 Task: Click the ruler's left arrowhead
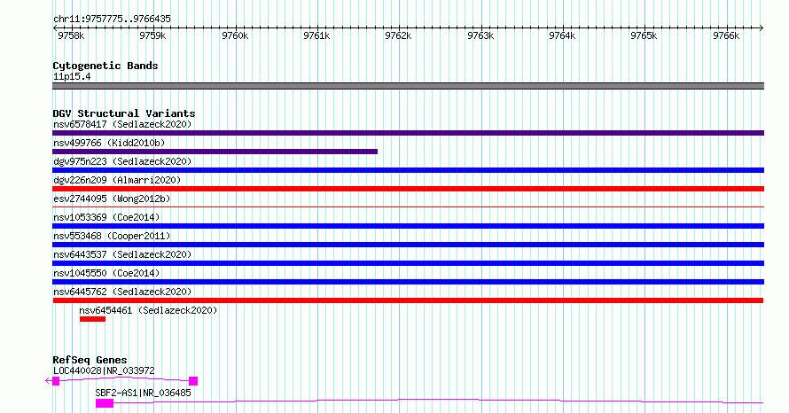pos(55,28)
